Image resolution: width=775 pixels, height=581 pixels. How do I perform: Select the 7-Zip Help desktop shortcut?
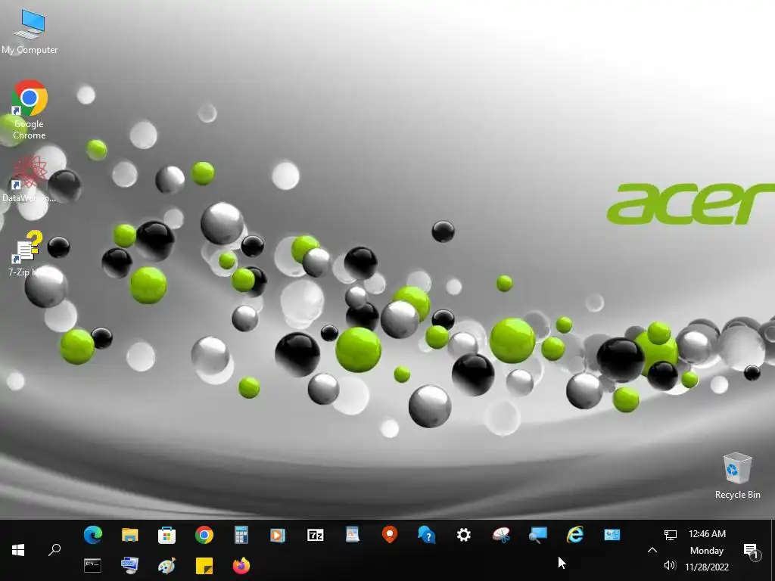click(27, 253)
